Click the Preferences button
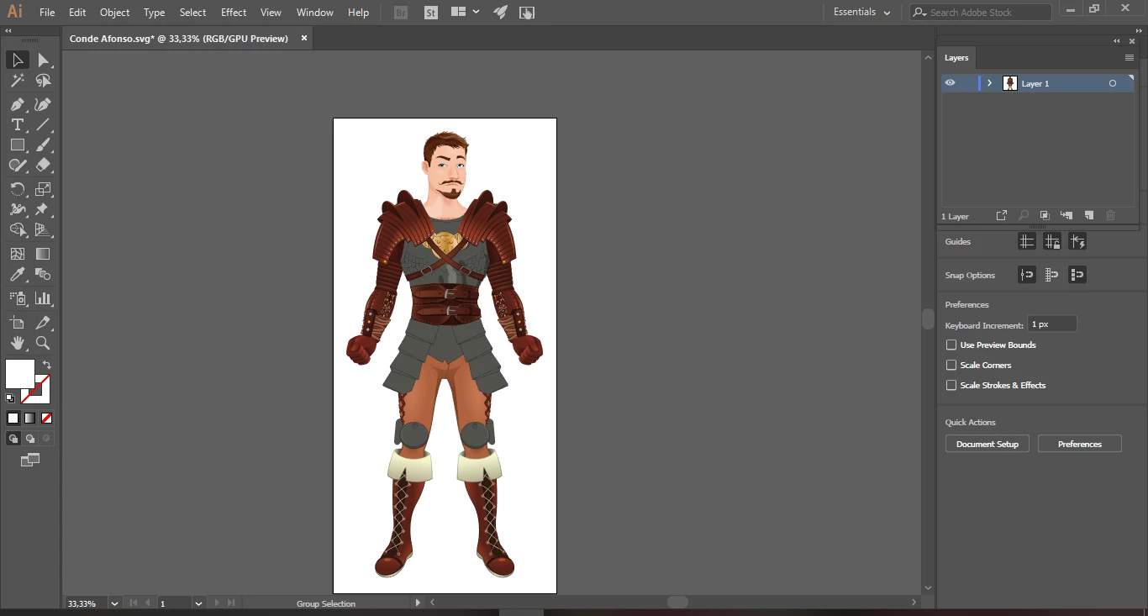Viewport: 1148px width, 616px height. click(x=1079, y=444)
